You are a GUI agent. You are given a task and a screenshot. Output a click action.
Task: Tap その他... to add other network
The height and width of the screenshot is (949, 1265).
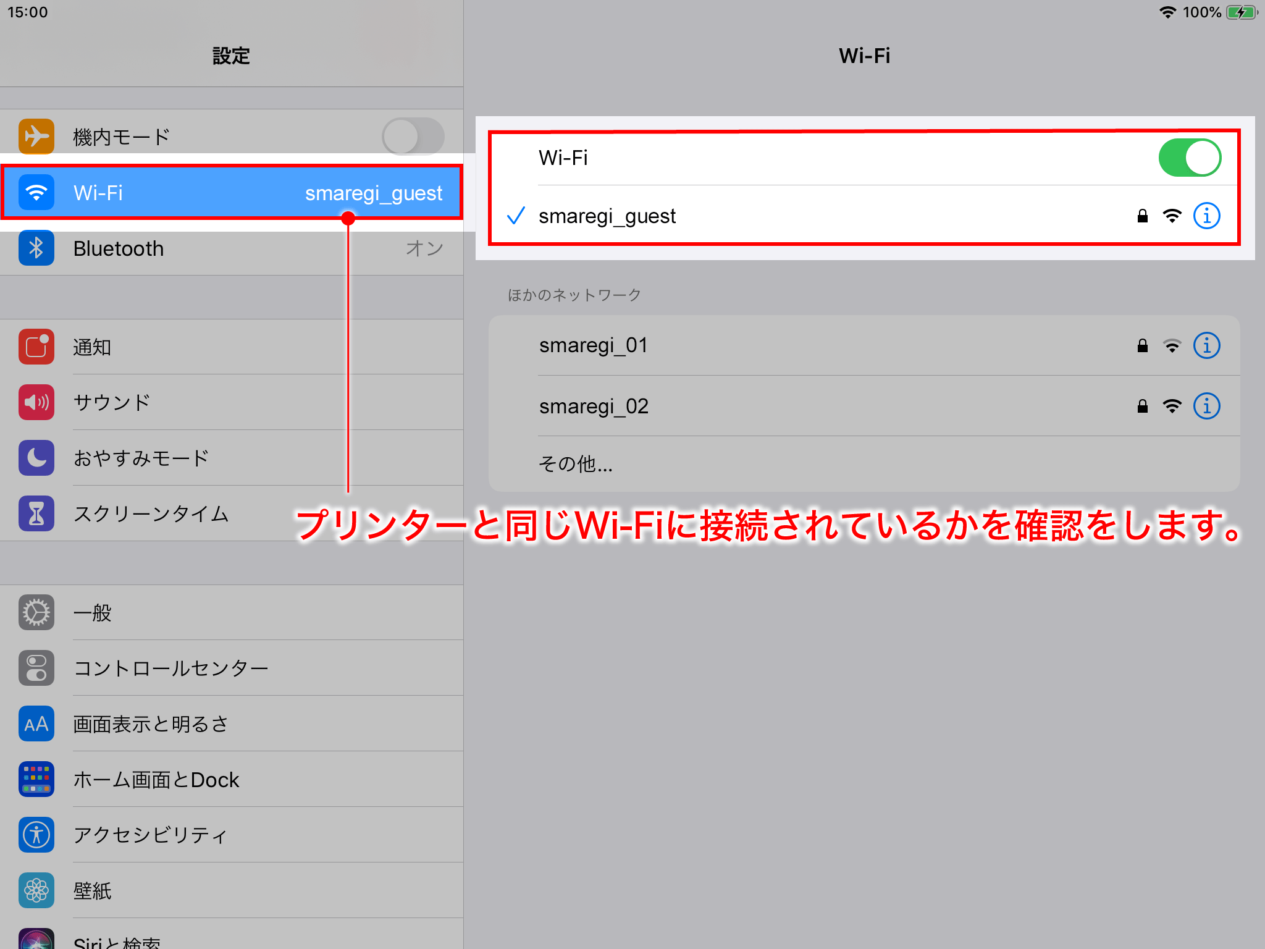click(576, 463)
